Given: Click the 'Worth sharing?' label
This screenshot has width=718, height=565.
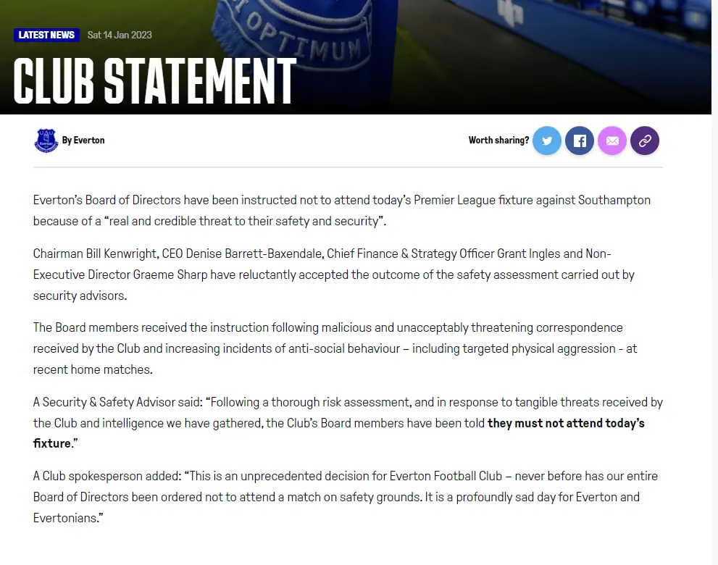Looking at the screenshot, I should coord(498,141).
